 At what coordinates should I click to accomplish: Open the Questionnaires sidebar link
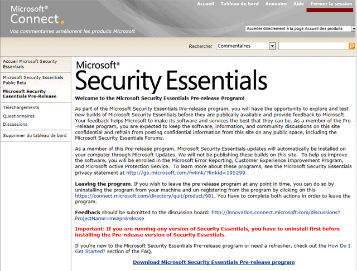click(18, 116)
